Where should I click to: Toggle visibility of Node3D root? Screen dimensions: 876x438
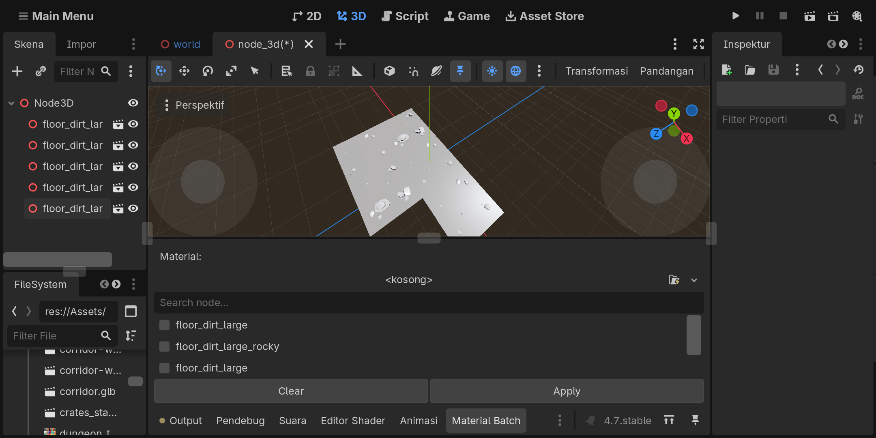tap(133, 103)
